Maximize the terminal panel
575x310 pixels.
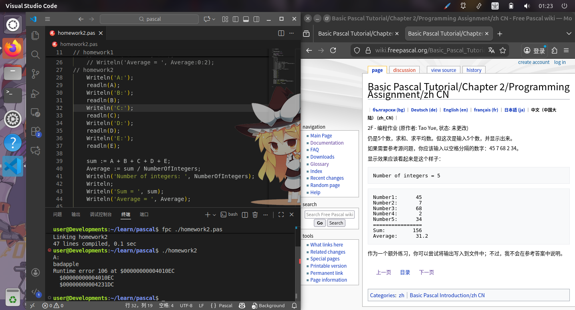click(x=281, y=215)
